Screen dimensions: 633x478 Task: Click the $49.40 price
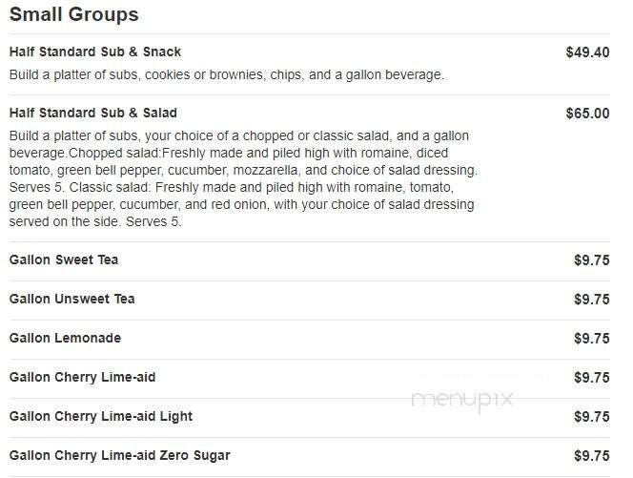point(587,52)
